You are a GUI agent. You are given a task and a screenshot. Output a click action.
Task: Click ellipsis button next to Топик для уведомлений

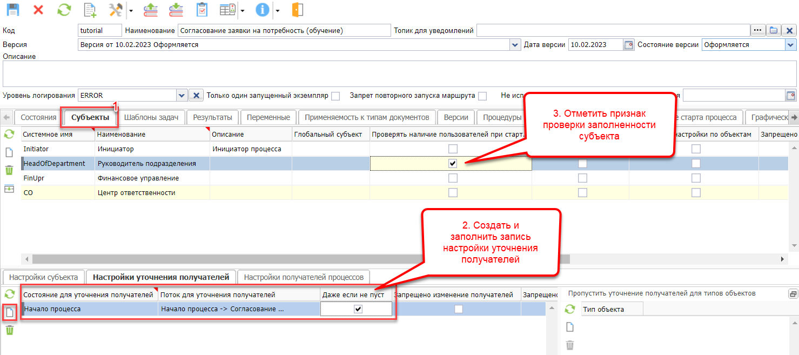coord(757,30)
